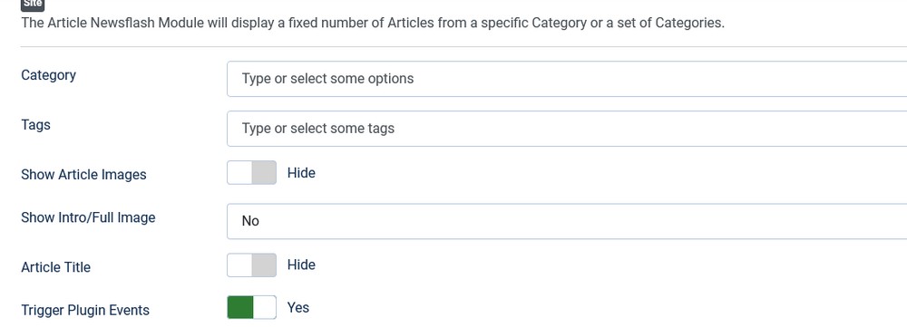Click the gray knob of Show Article Images switch
Viewport: 907px width, 327px height.
click(264, 173)
